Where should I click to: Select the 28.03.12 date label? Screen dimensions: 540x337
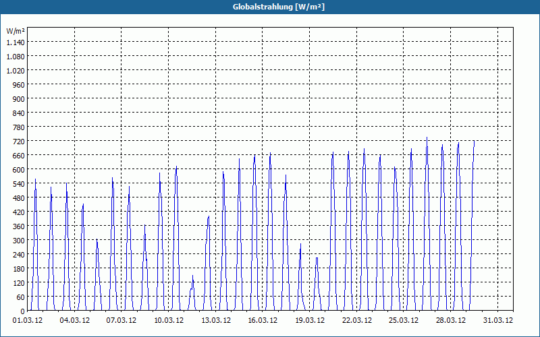pos(450,321)
